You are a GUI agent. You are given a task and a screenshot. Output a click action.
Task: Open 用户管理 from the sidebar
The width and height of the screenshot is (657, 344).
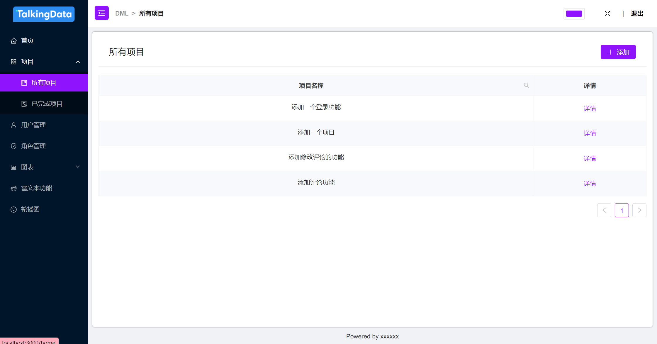33,125
